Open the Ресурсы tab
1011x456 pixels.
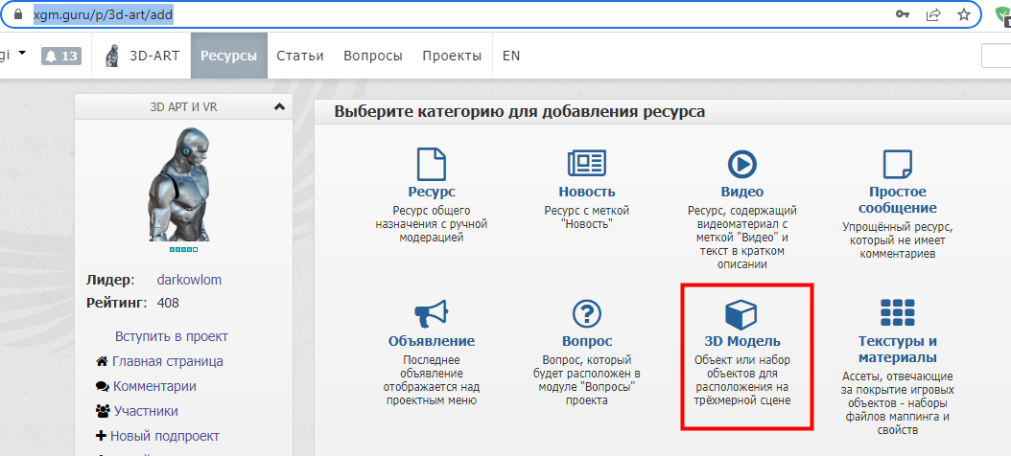229,56
